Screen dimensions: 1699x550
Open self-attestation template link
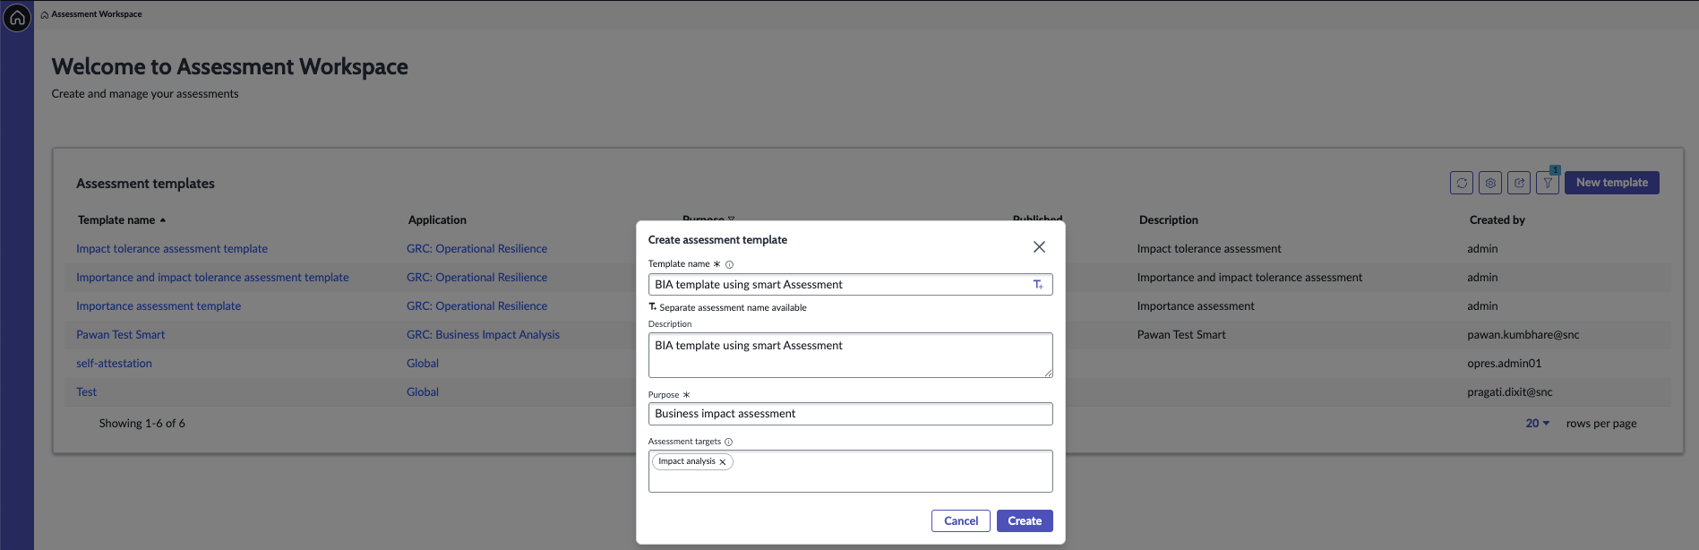[x=114, y=364]
